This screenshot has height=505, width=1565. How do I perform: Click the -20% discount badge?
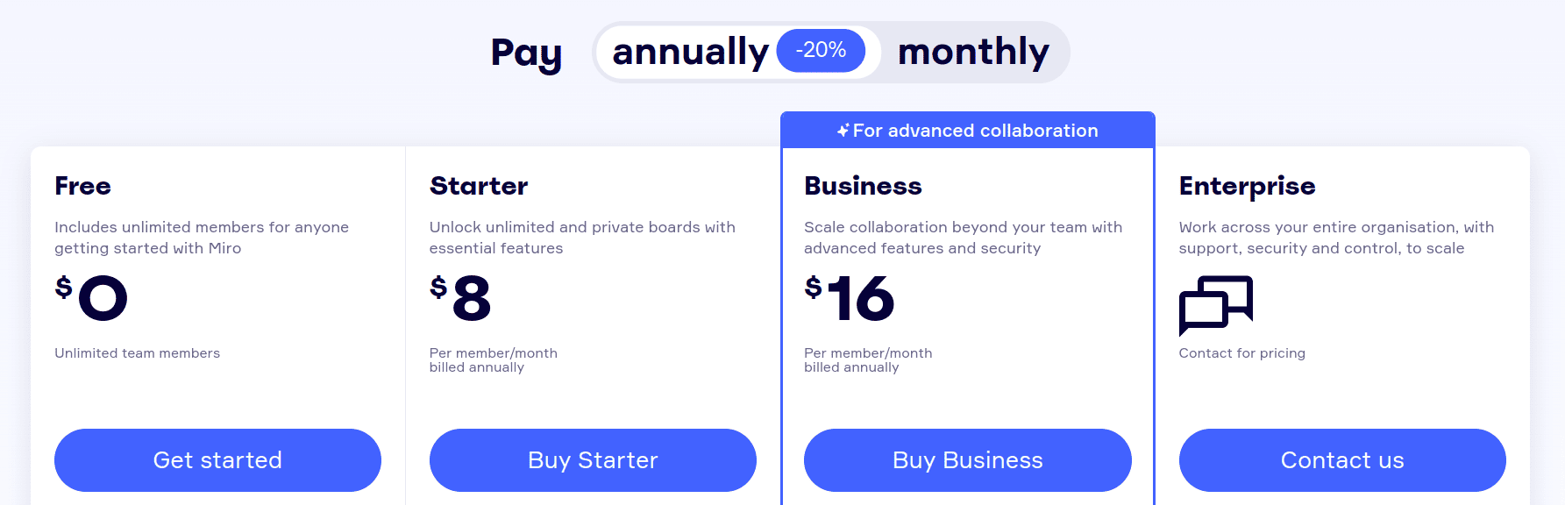click(x=821, y=50)
